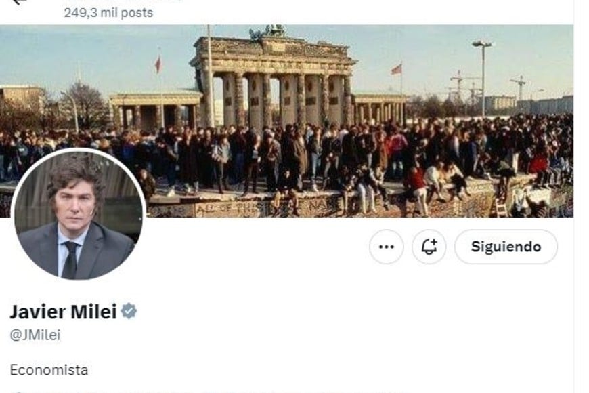Select the @JMilei handle text
This screenshot has width=589, height=393.
tap(35, 335)
